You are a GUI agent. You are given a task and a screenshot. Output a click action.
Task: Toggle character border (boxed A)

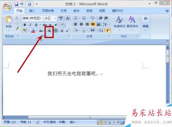[x=67, y=18]
